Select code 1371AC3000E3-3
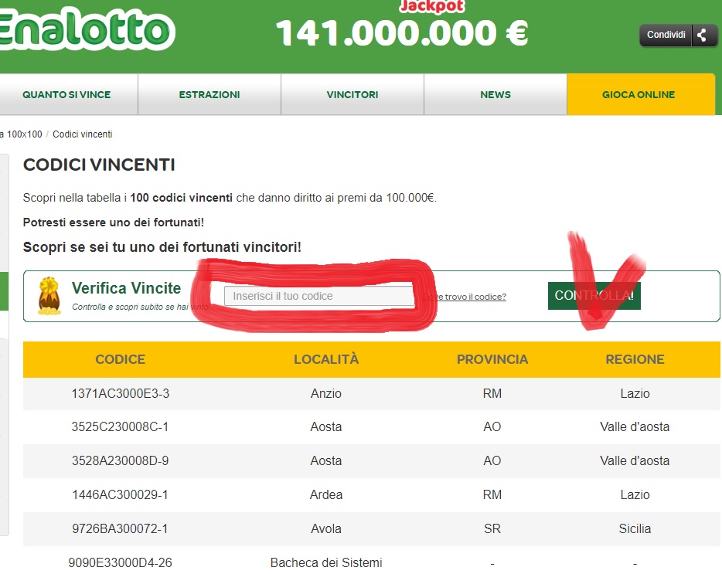The height and width of the screenshot is (574, 722). tap(120, 393)
